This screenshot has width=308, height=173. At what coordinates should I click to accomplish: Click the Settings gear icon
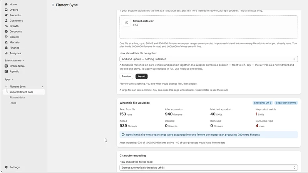[x=6, y=167]
